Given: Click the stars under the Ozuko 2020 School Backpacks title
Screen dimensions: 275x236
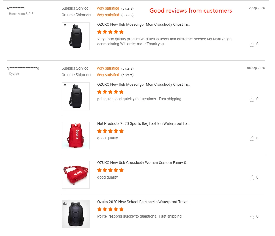Looking at the screenshot, I should pos(110,209).
